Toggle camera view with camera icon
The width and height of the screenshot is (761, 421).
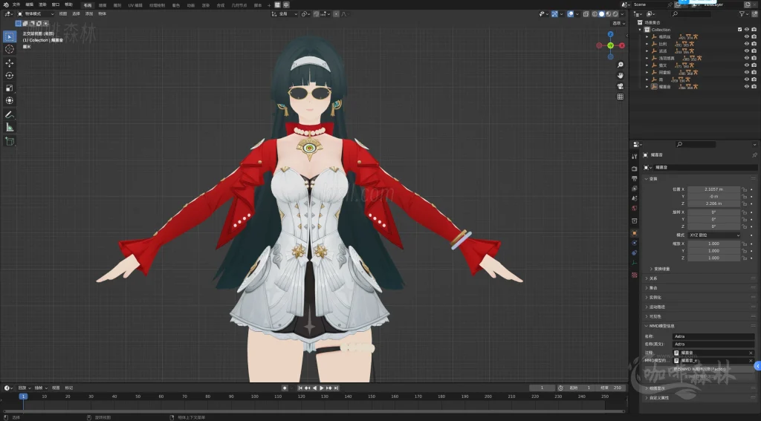(x=621, y=86)
